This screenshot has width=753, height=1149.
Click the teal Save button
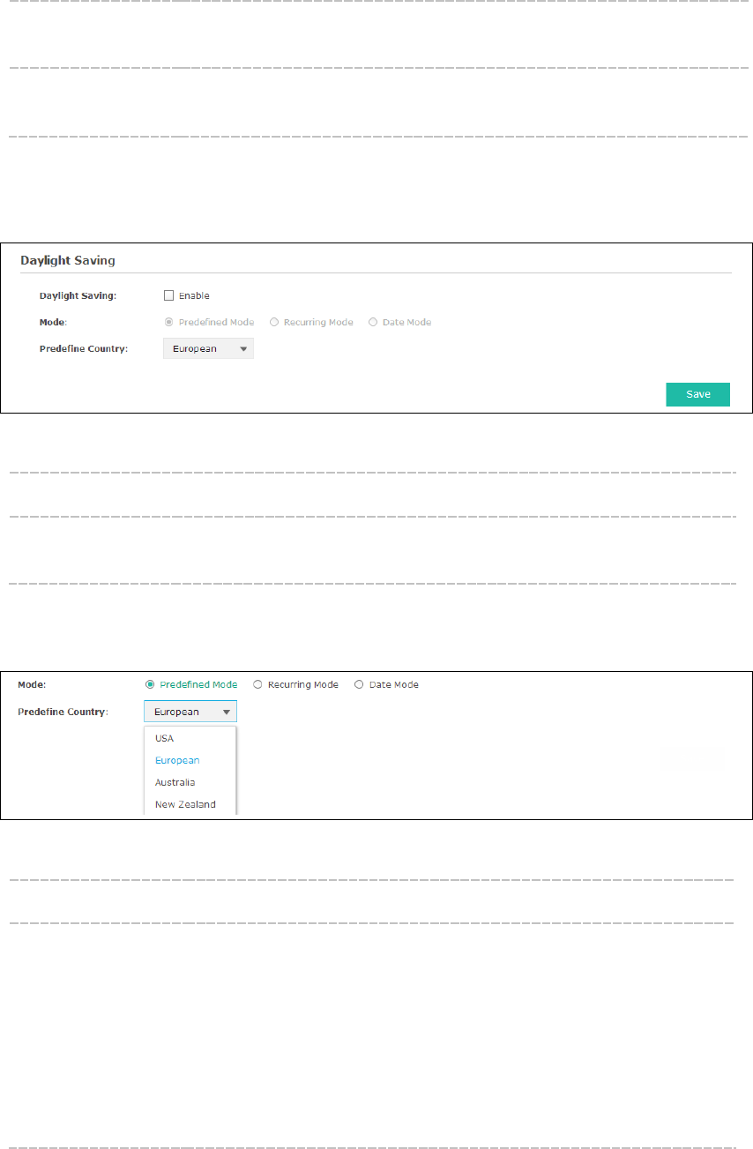(x=697, y=394)
